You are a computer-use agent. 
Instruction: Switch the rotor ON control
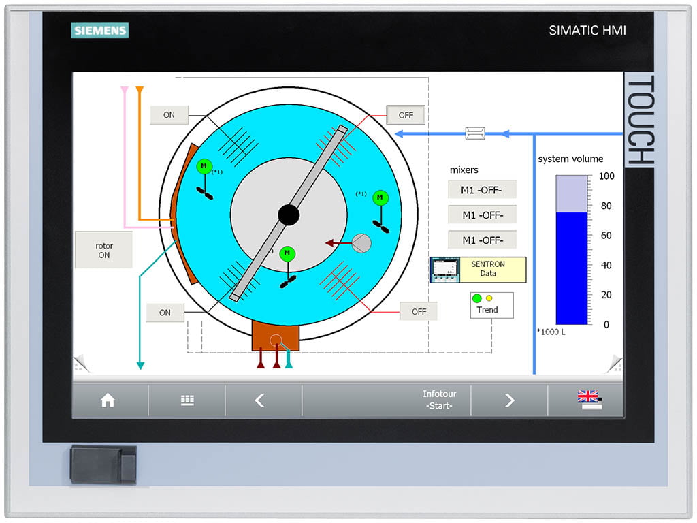point(103,249)
